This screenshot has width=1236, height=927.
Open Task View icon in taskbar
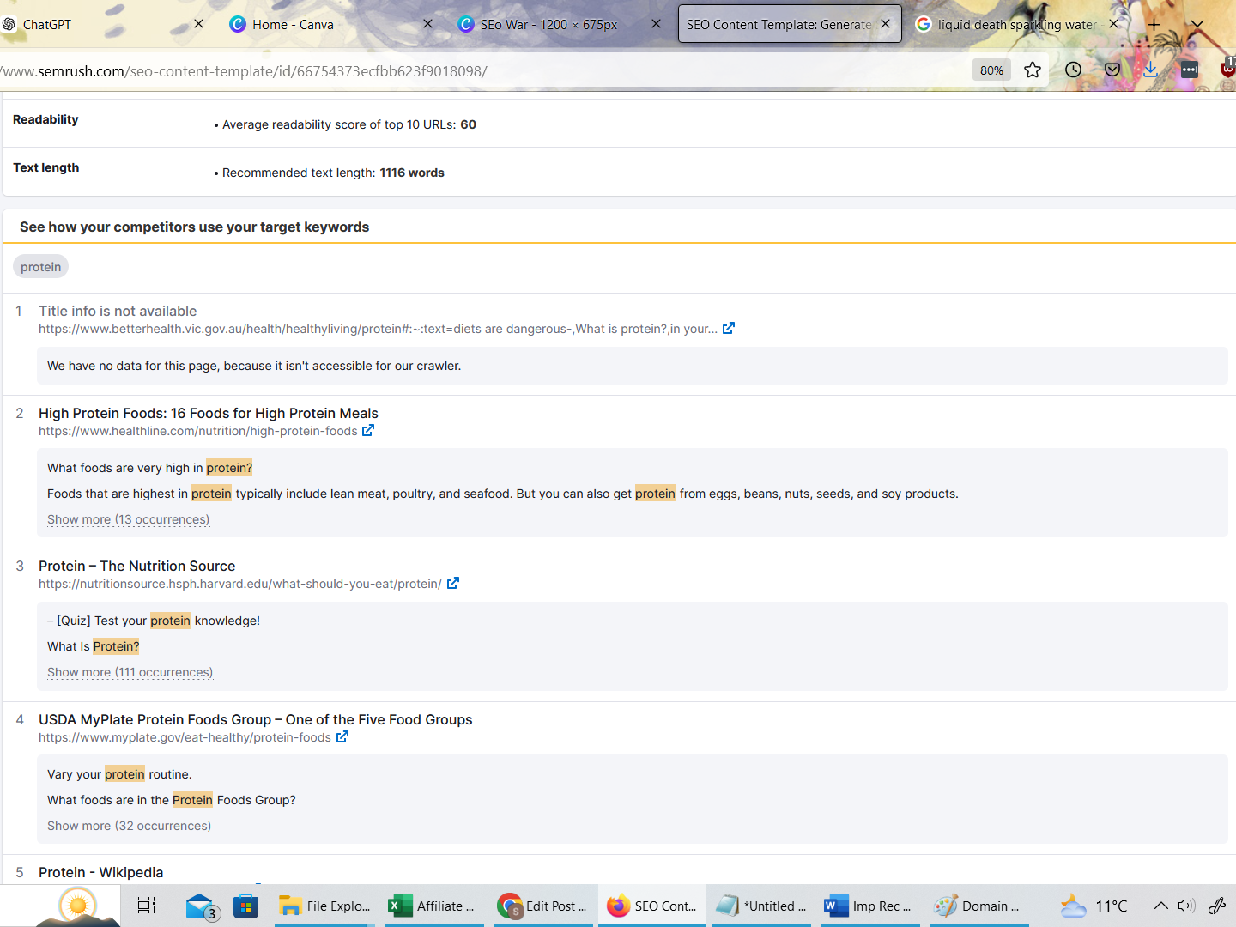pos(147,906)
